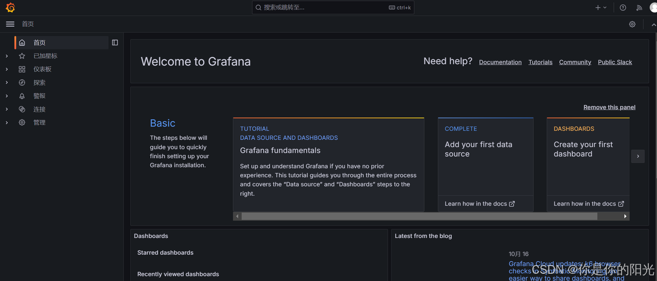This screenshot has height=281, width=657.
Task: Click the compass icon for 探索
Action: tap(22, 83)
